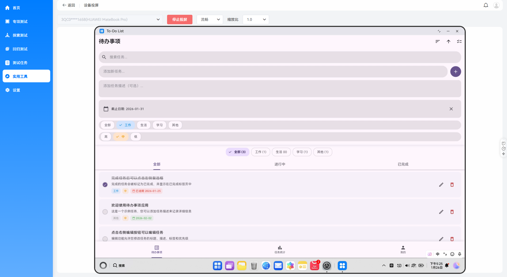
Task: Select the 全部 category chip for new task
Action: coord(108,125)
